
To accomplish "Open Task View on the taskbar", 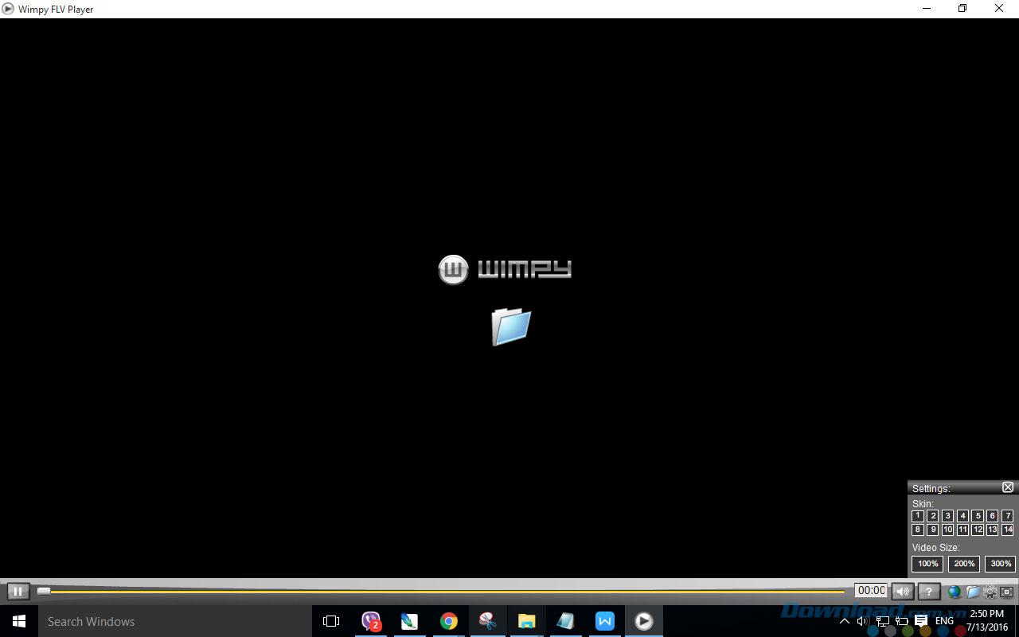I will [331, 621].
